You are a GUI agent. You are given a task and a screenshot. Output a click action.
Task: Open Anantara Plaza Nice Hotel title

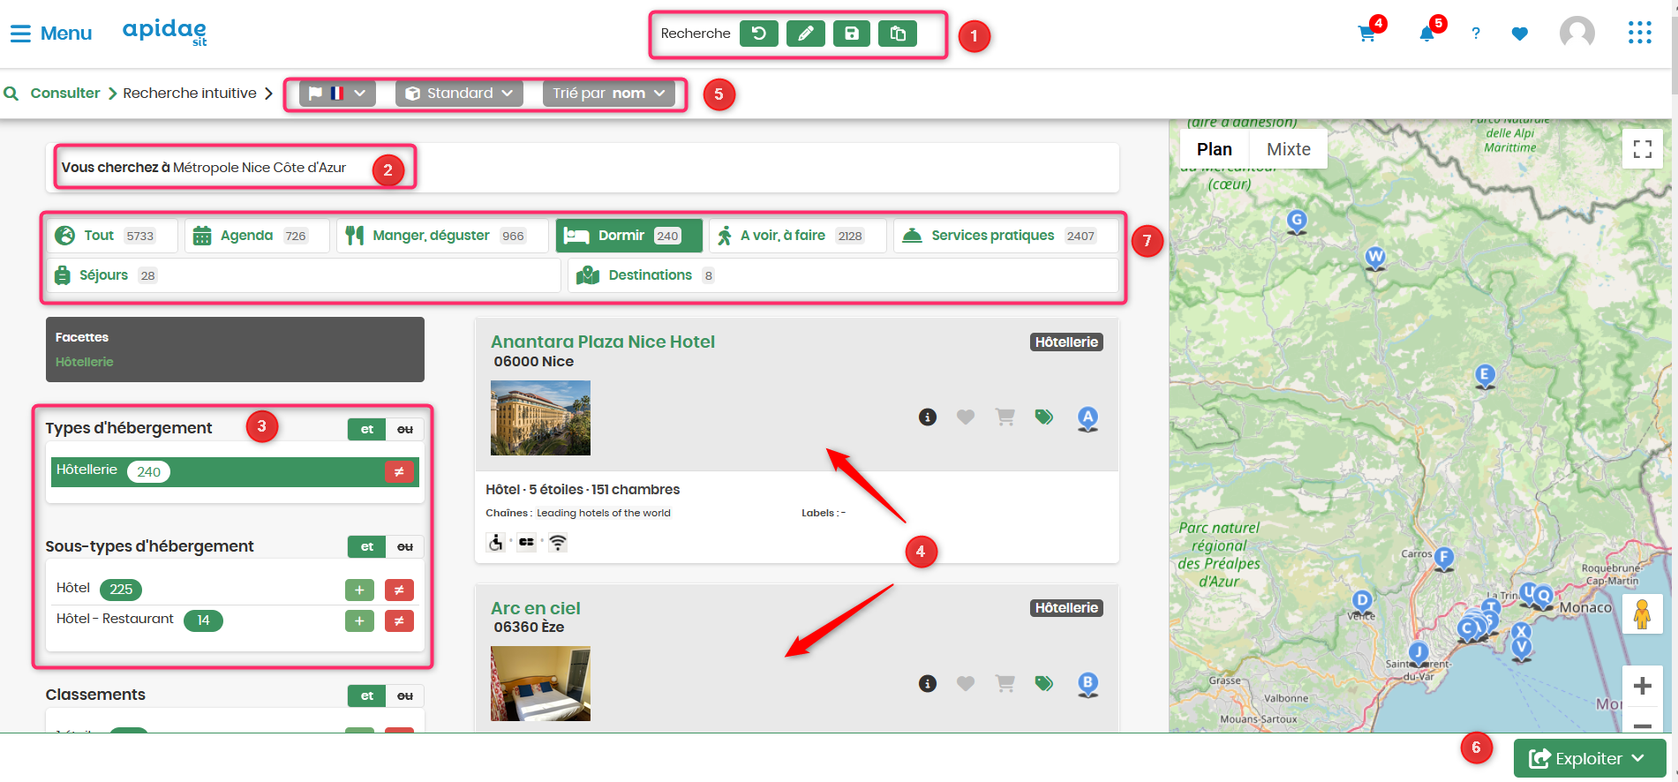coord(603,342)
